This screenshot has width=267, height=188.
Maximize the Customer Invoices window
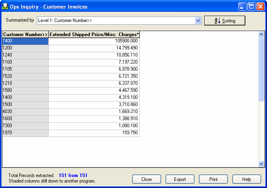coord(251,7)
